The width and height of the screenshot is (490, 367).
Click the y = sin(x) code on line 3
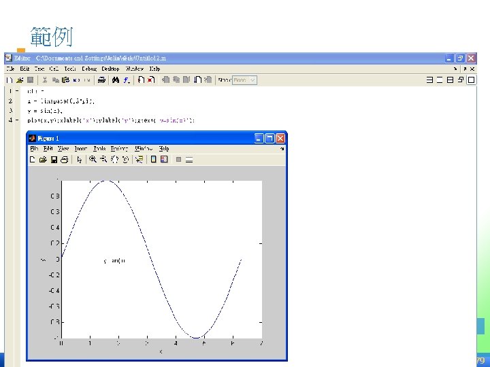click(x=45, y=111)
